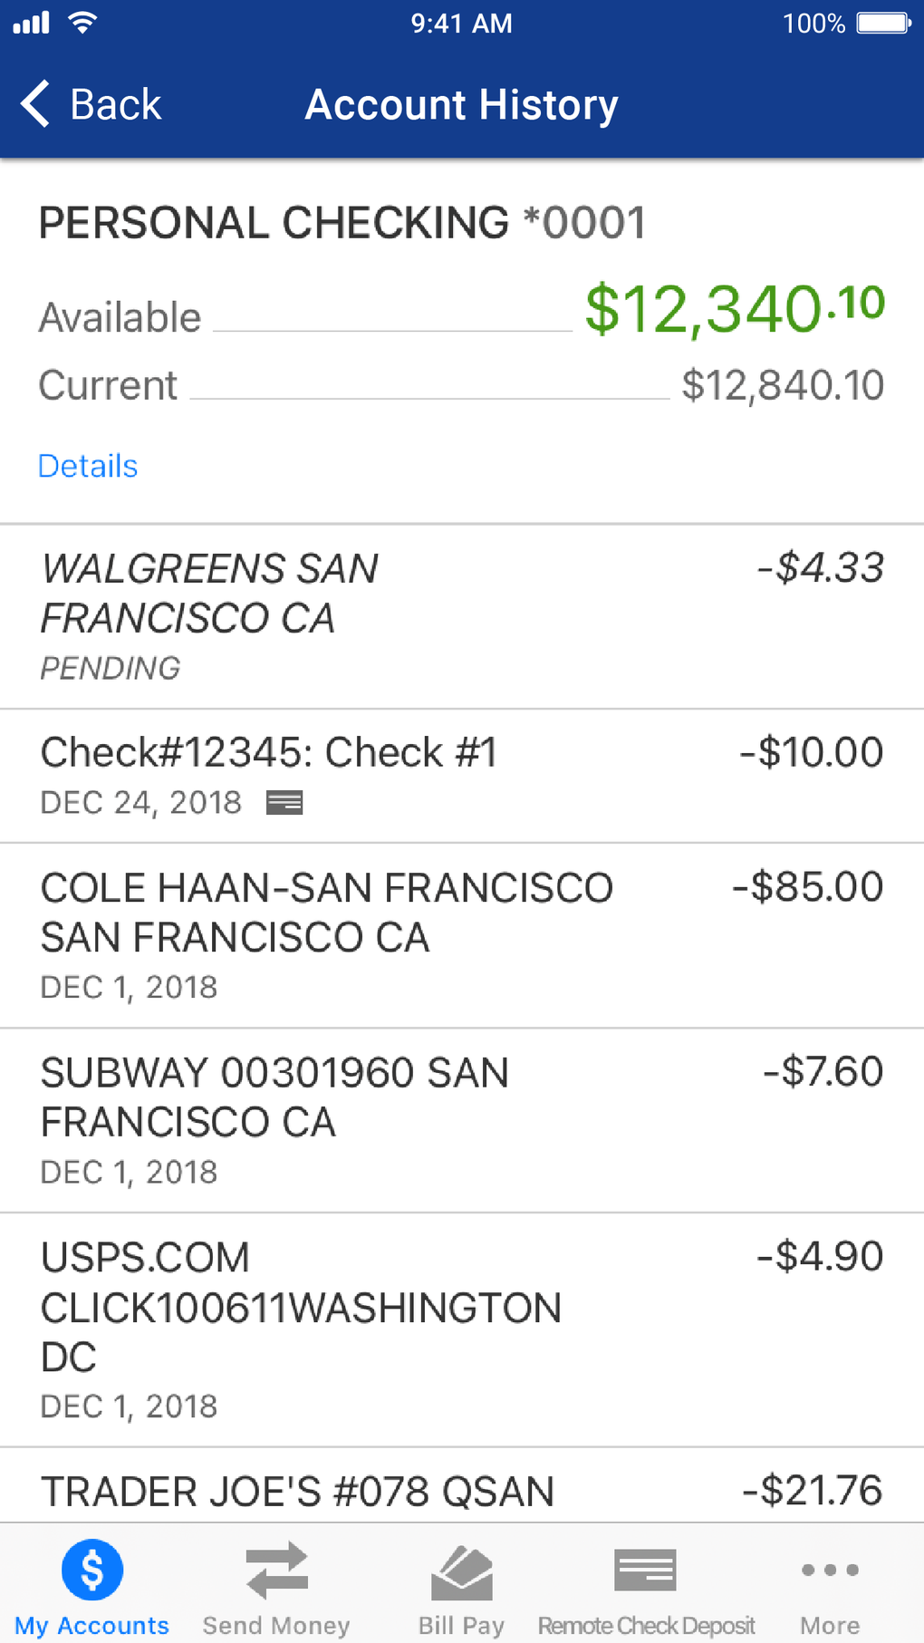
Task: Open the Walgreens pending transaction
Action: 462,616
